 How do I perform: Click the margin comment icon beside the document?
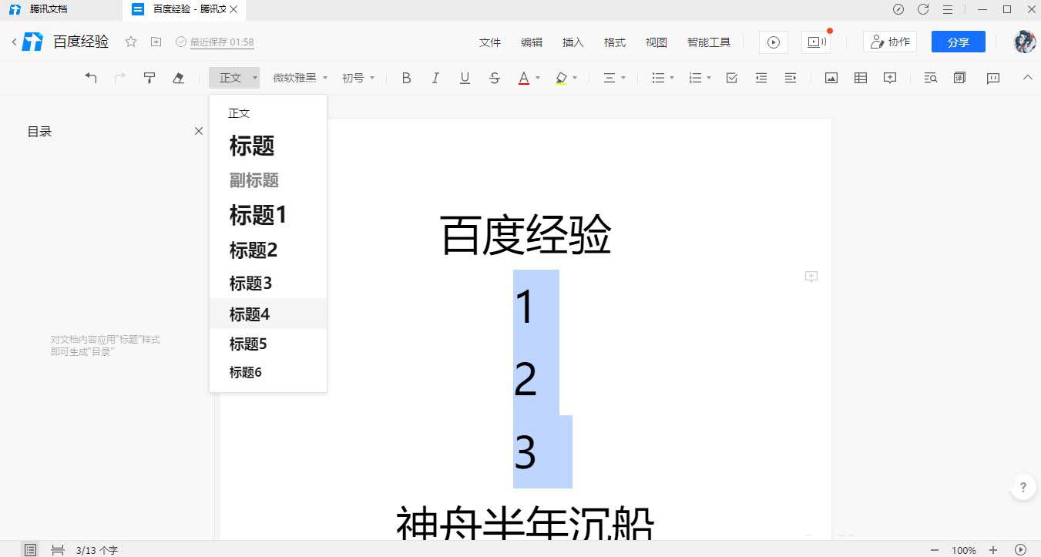[811, 277]
